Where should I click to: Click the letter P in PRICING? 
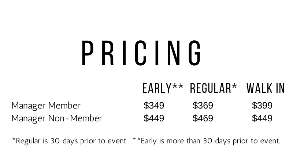point(87,53)
